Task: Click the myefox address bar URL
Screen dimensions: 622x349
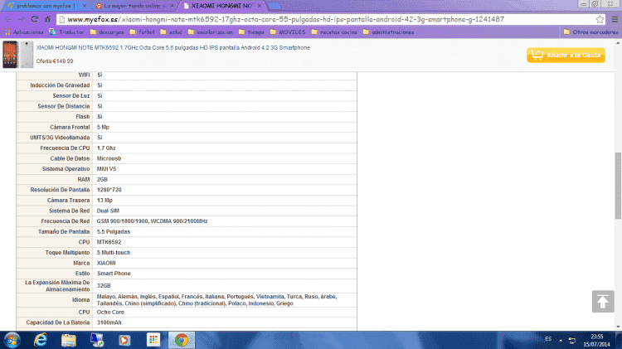Action: pyautogui.click(x=285, y=19)
